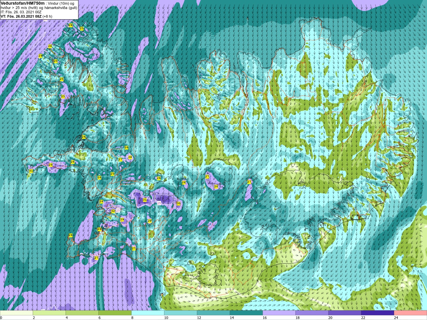Click the '4' tick label on the color scale
427x320 pixels.
(x=67, y=318)
